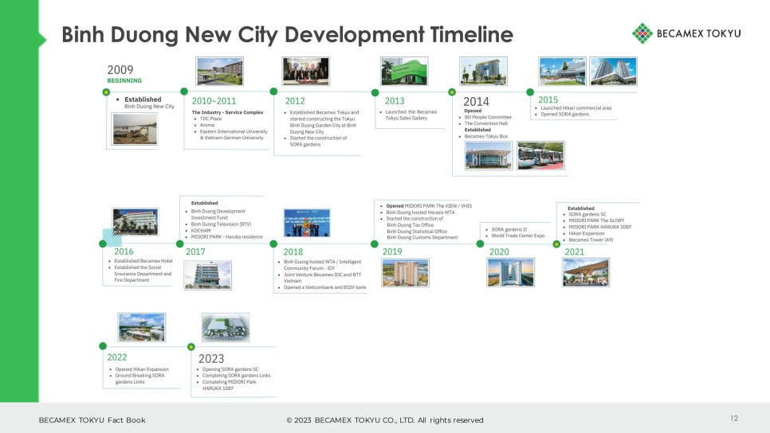Viewport: 770px width, 433px height.
Task: Click 'Becamex Tower (A9)' bullet under 2021
Action: click(591, 240)
